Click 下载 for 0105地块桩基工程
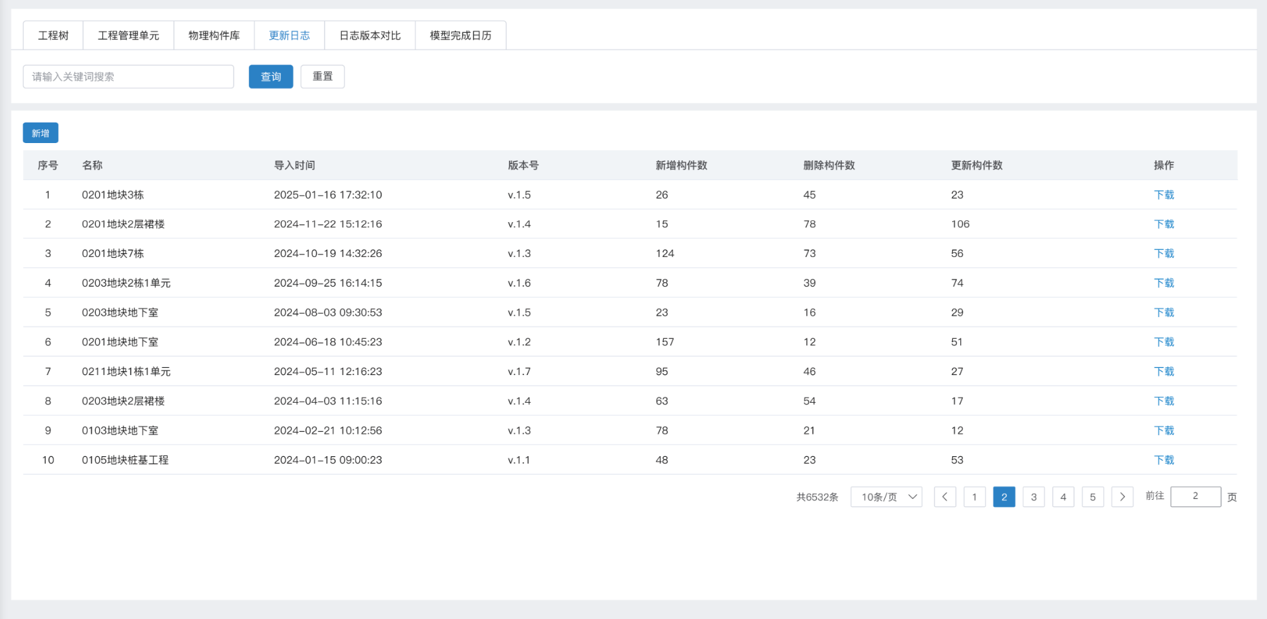The image size is (1267, 619). pyautogui.click(x=1163, y=460)
